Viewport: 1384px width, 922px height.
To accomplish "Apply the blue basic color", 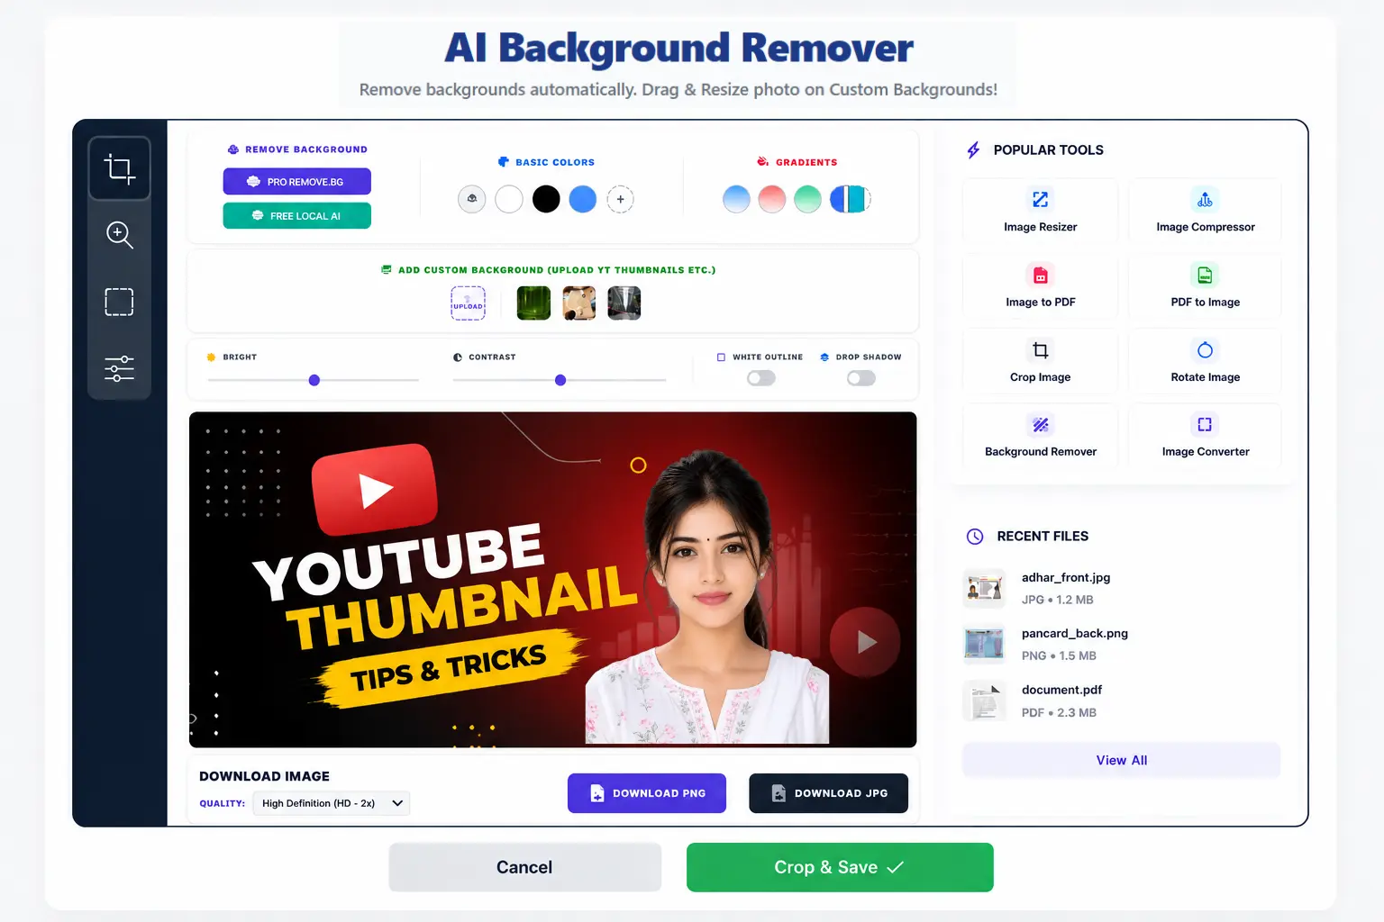I will point(583,199).
